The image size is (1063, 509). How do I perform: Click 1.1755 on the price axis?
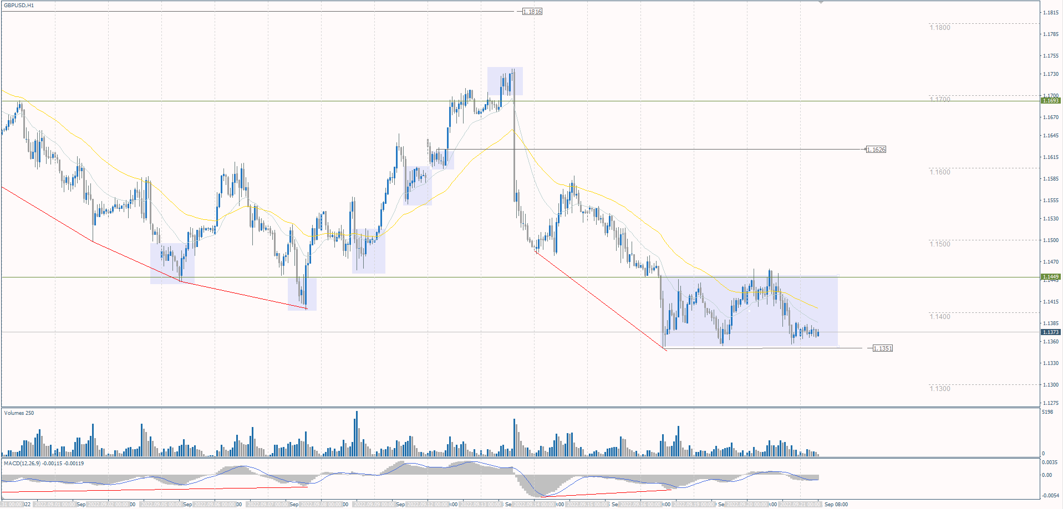(x=1051, y=56)
